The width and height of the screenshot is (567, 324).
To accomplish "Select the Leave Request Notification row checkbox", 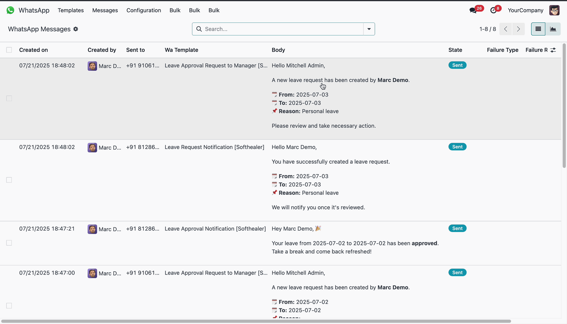I will pyautogui.click(x=9, y=180).
